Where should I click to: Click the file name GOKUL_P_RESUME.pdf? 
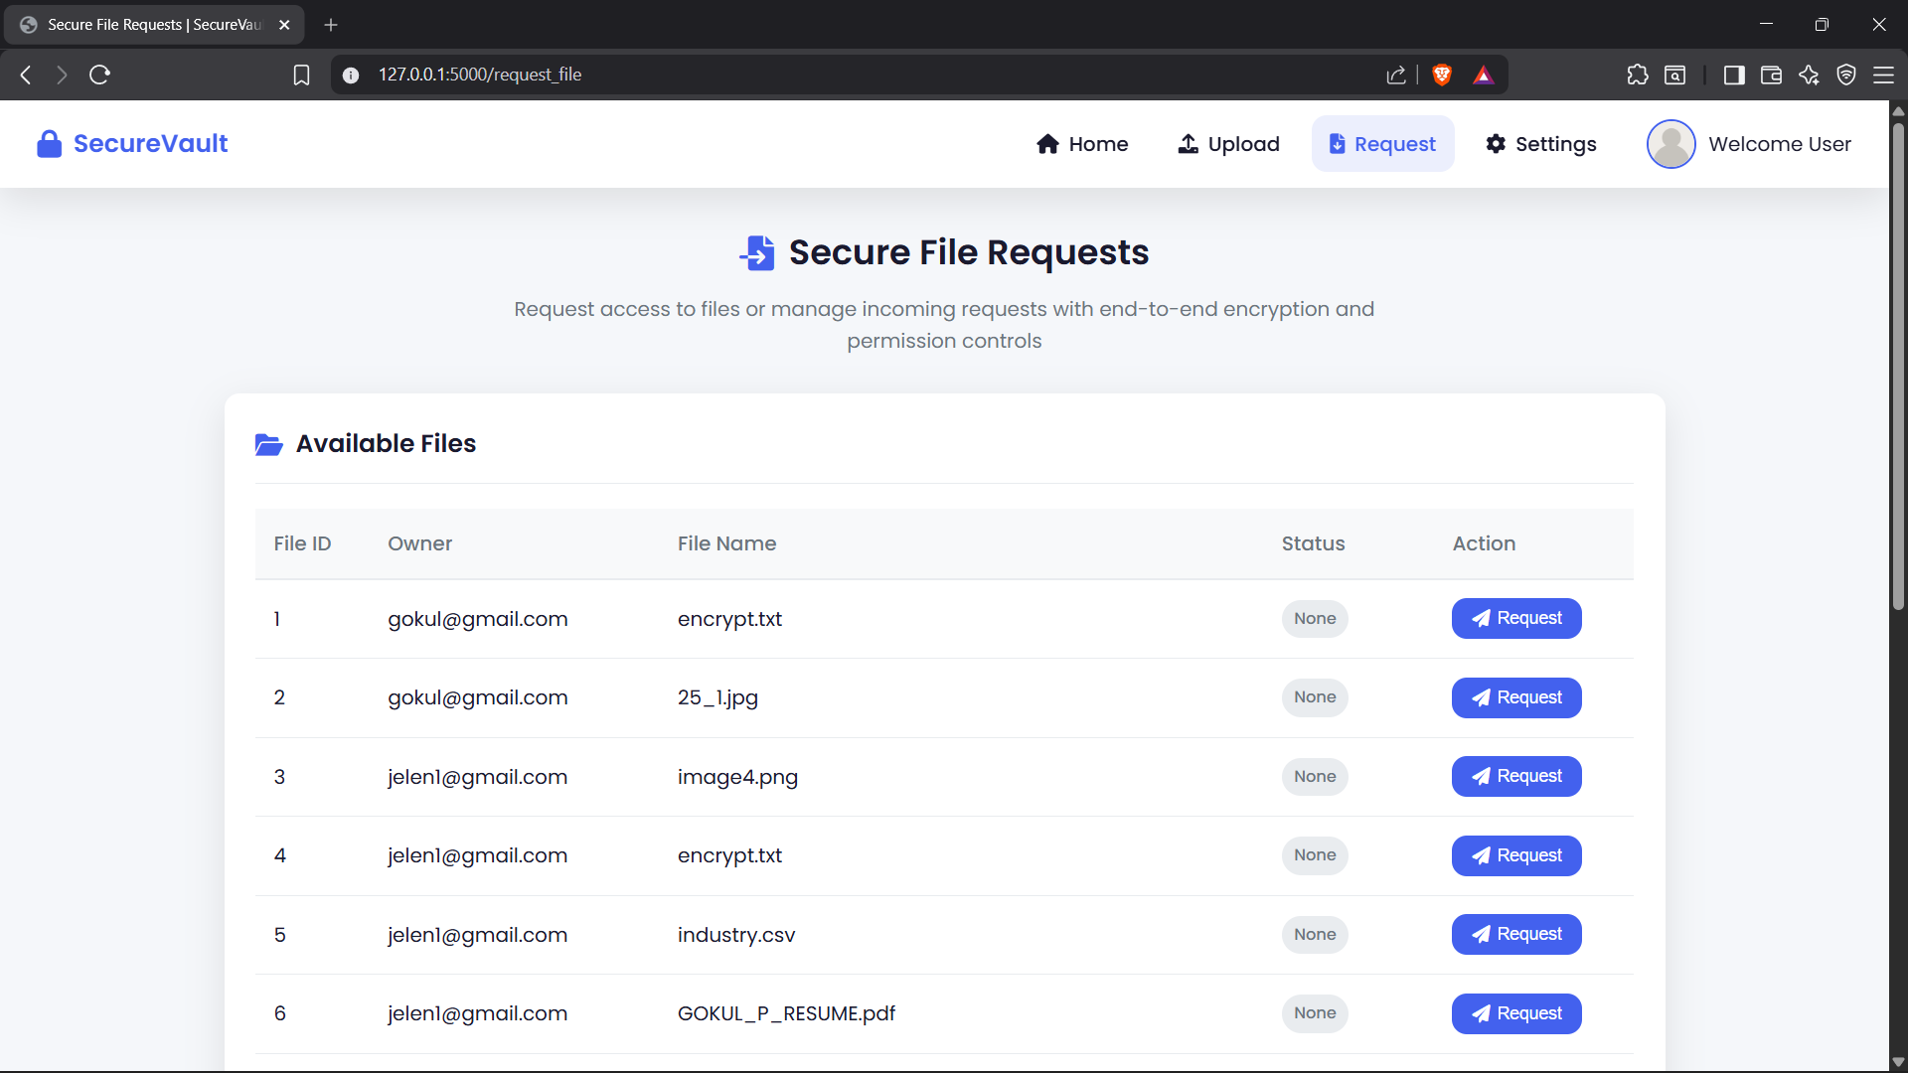pos(786,1013)
